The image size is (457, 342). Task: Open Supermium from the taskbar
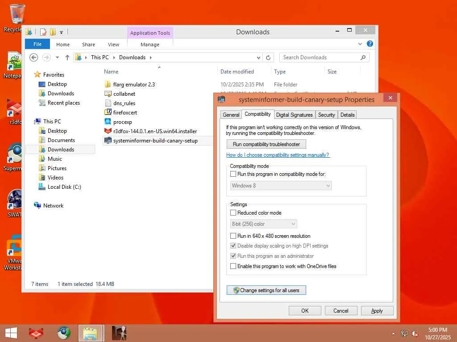pos(64,333)
